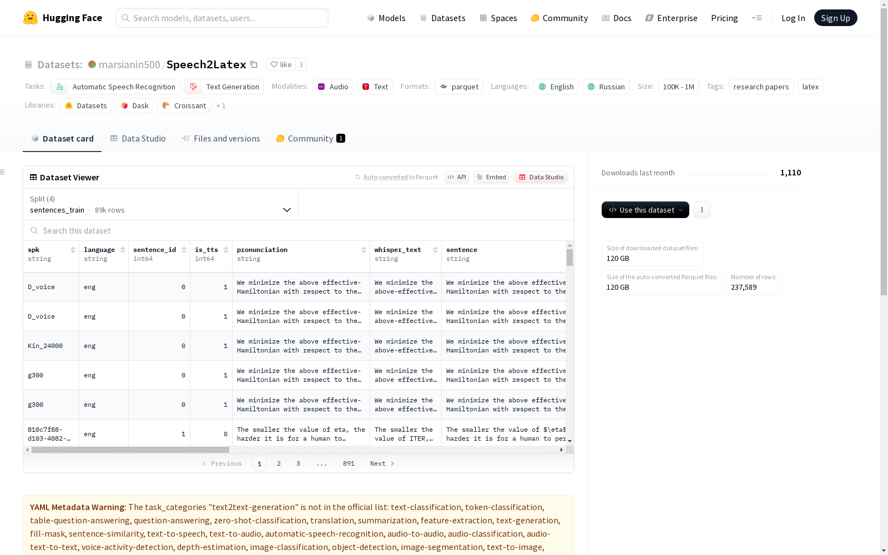Filter by Audio modality tag

coord(333,87)
